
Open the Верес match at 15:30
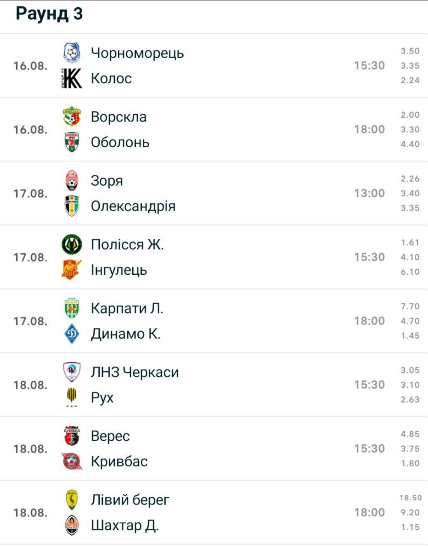pos(214,448)
